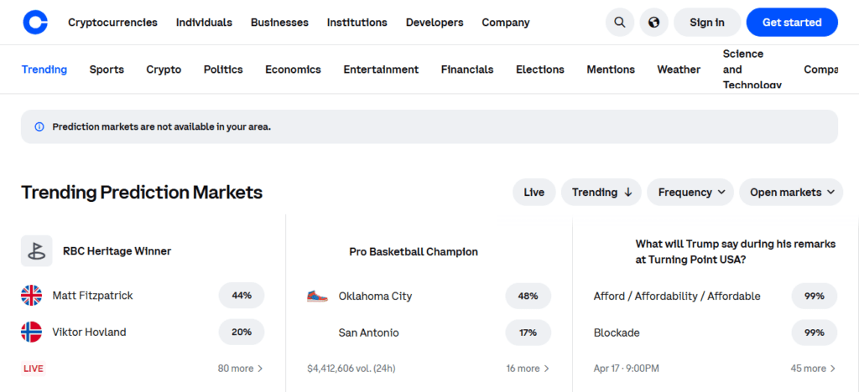Switch to the Weather category tab
Viewport: 859px width, 392px height.
point(679,70)
